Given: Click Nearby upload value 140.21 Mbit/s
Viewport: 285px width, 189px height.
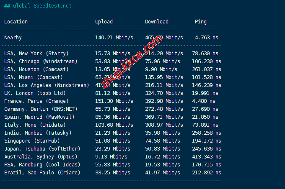Looking at the screenshot, I should [x=114, y=38].
